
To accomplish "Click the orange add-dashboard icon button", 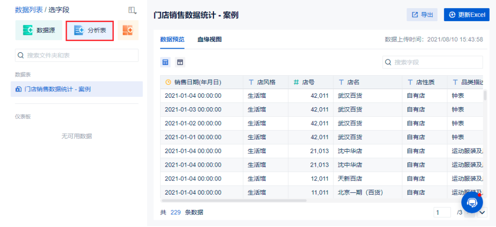I will coord(128,30).
